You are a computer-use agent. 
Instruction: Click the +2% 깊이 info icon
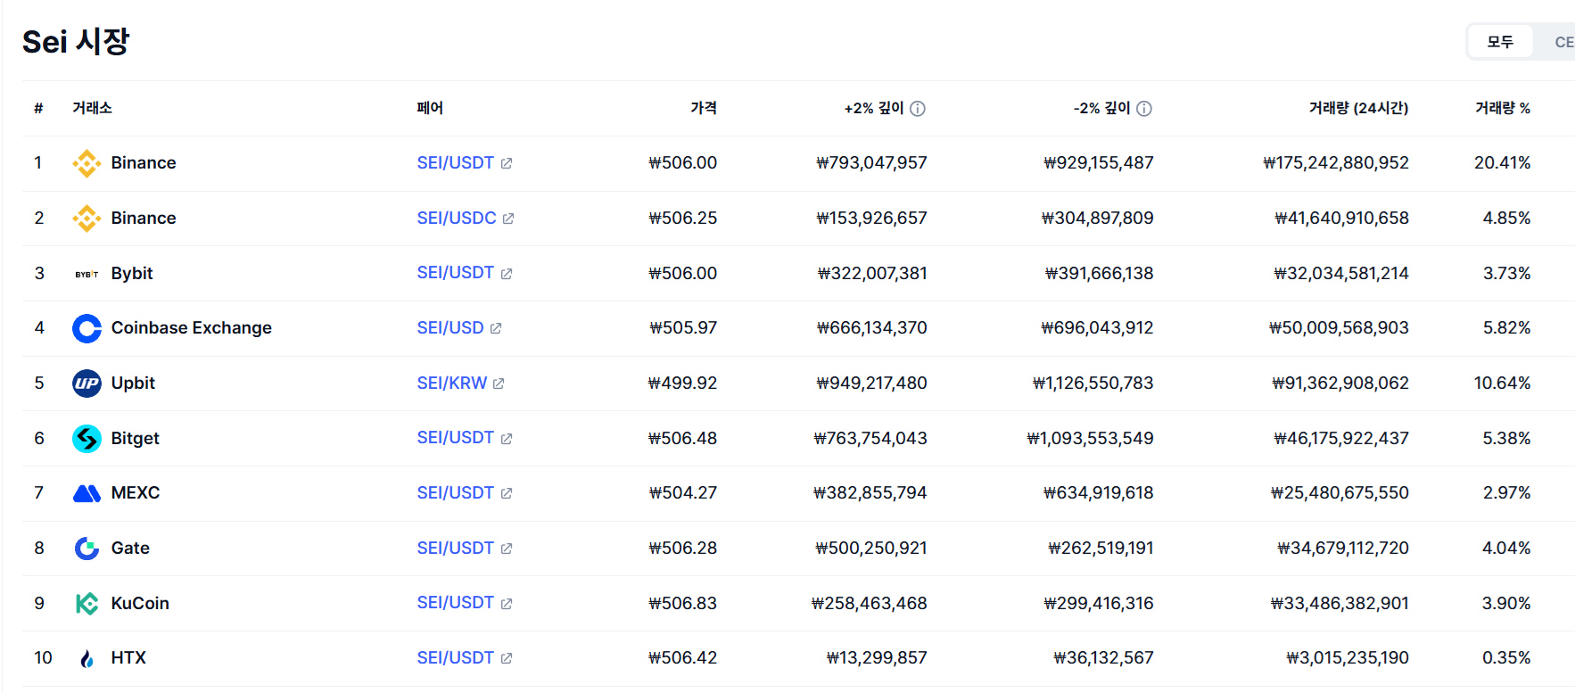[918, 109]
